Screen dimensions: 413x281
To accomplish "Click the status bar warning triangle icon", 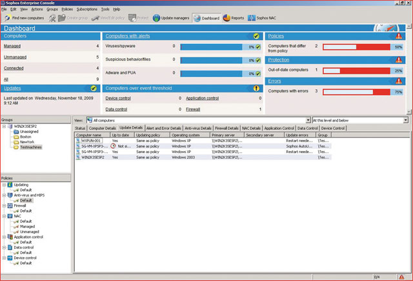I will click(x=401, y=276).
